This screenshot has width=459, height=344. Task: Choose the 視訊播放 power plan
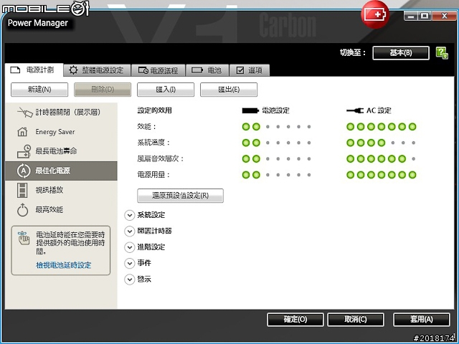tap(61, 190)
